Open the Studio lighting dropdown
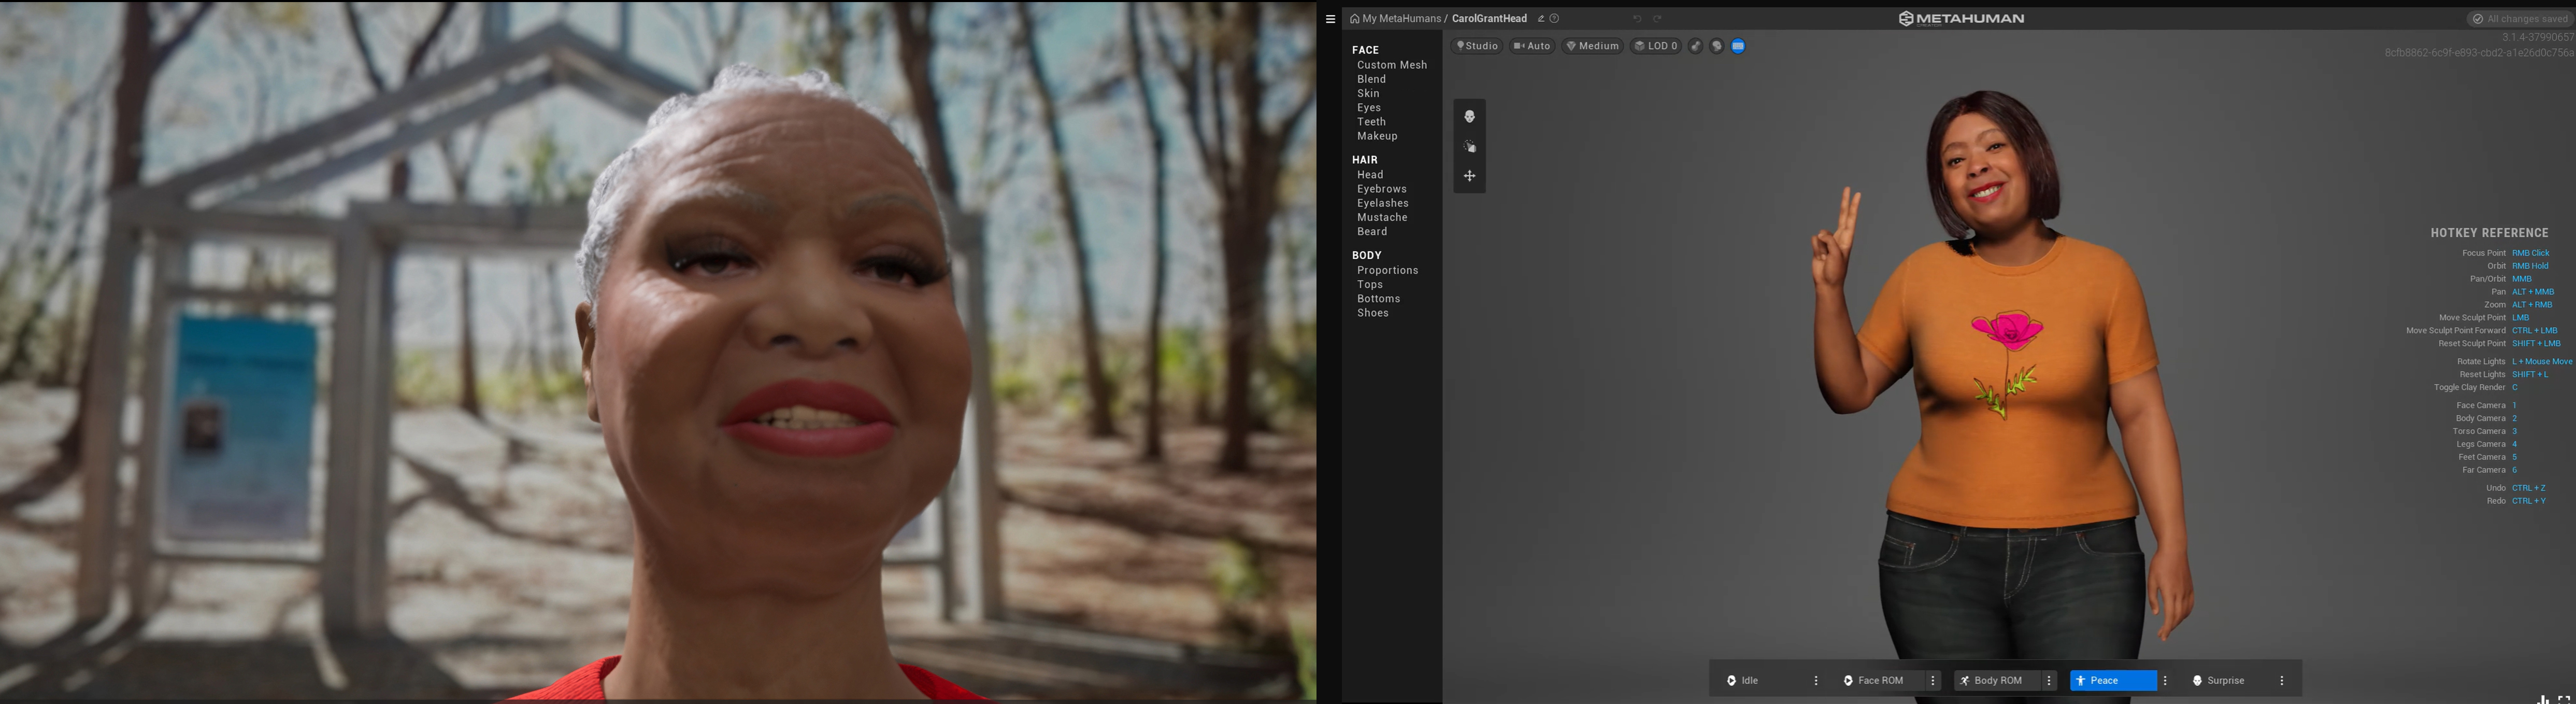Viewport: 2576px width, 704px height. click(x=1477, y=46)
